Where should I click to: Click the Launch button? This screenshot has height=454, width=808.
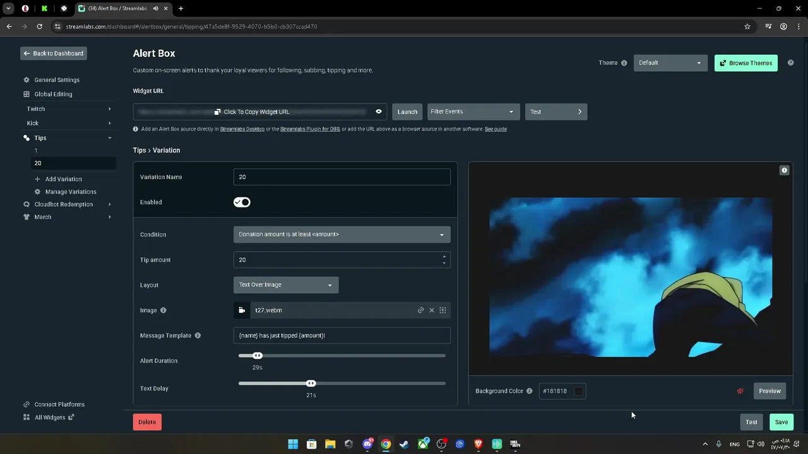407,112
